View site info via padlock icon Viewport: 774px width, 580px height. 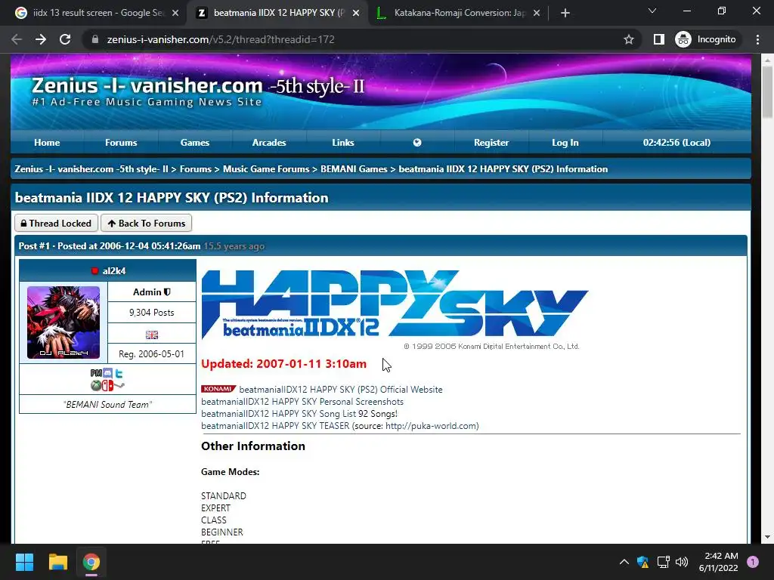click(95, 39)
